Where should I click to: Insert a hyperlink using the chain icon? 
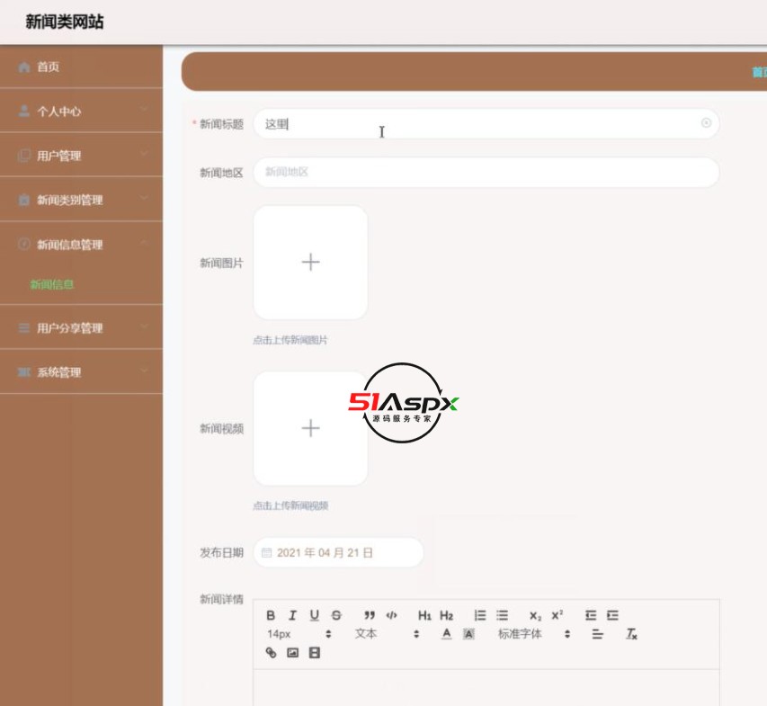[x=270, y=651]
